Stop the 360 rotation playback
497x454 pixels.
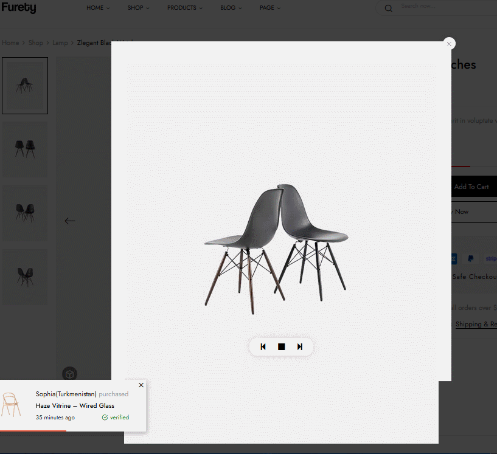point(281,346)
